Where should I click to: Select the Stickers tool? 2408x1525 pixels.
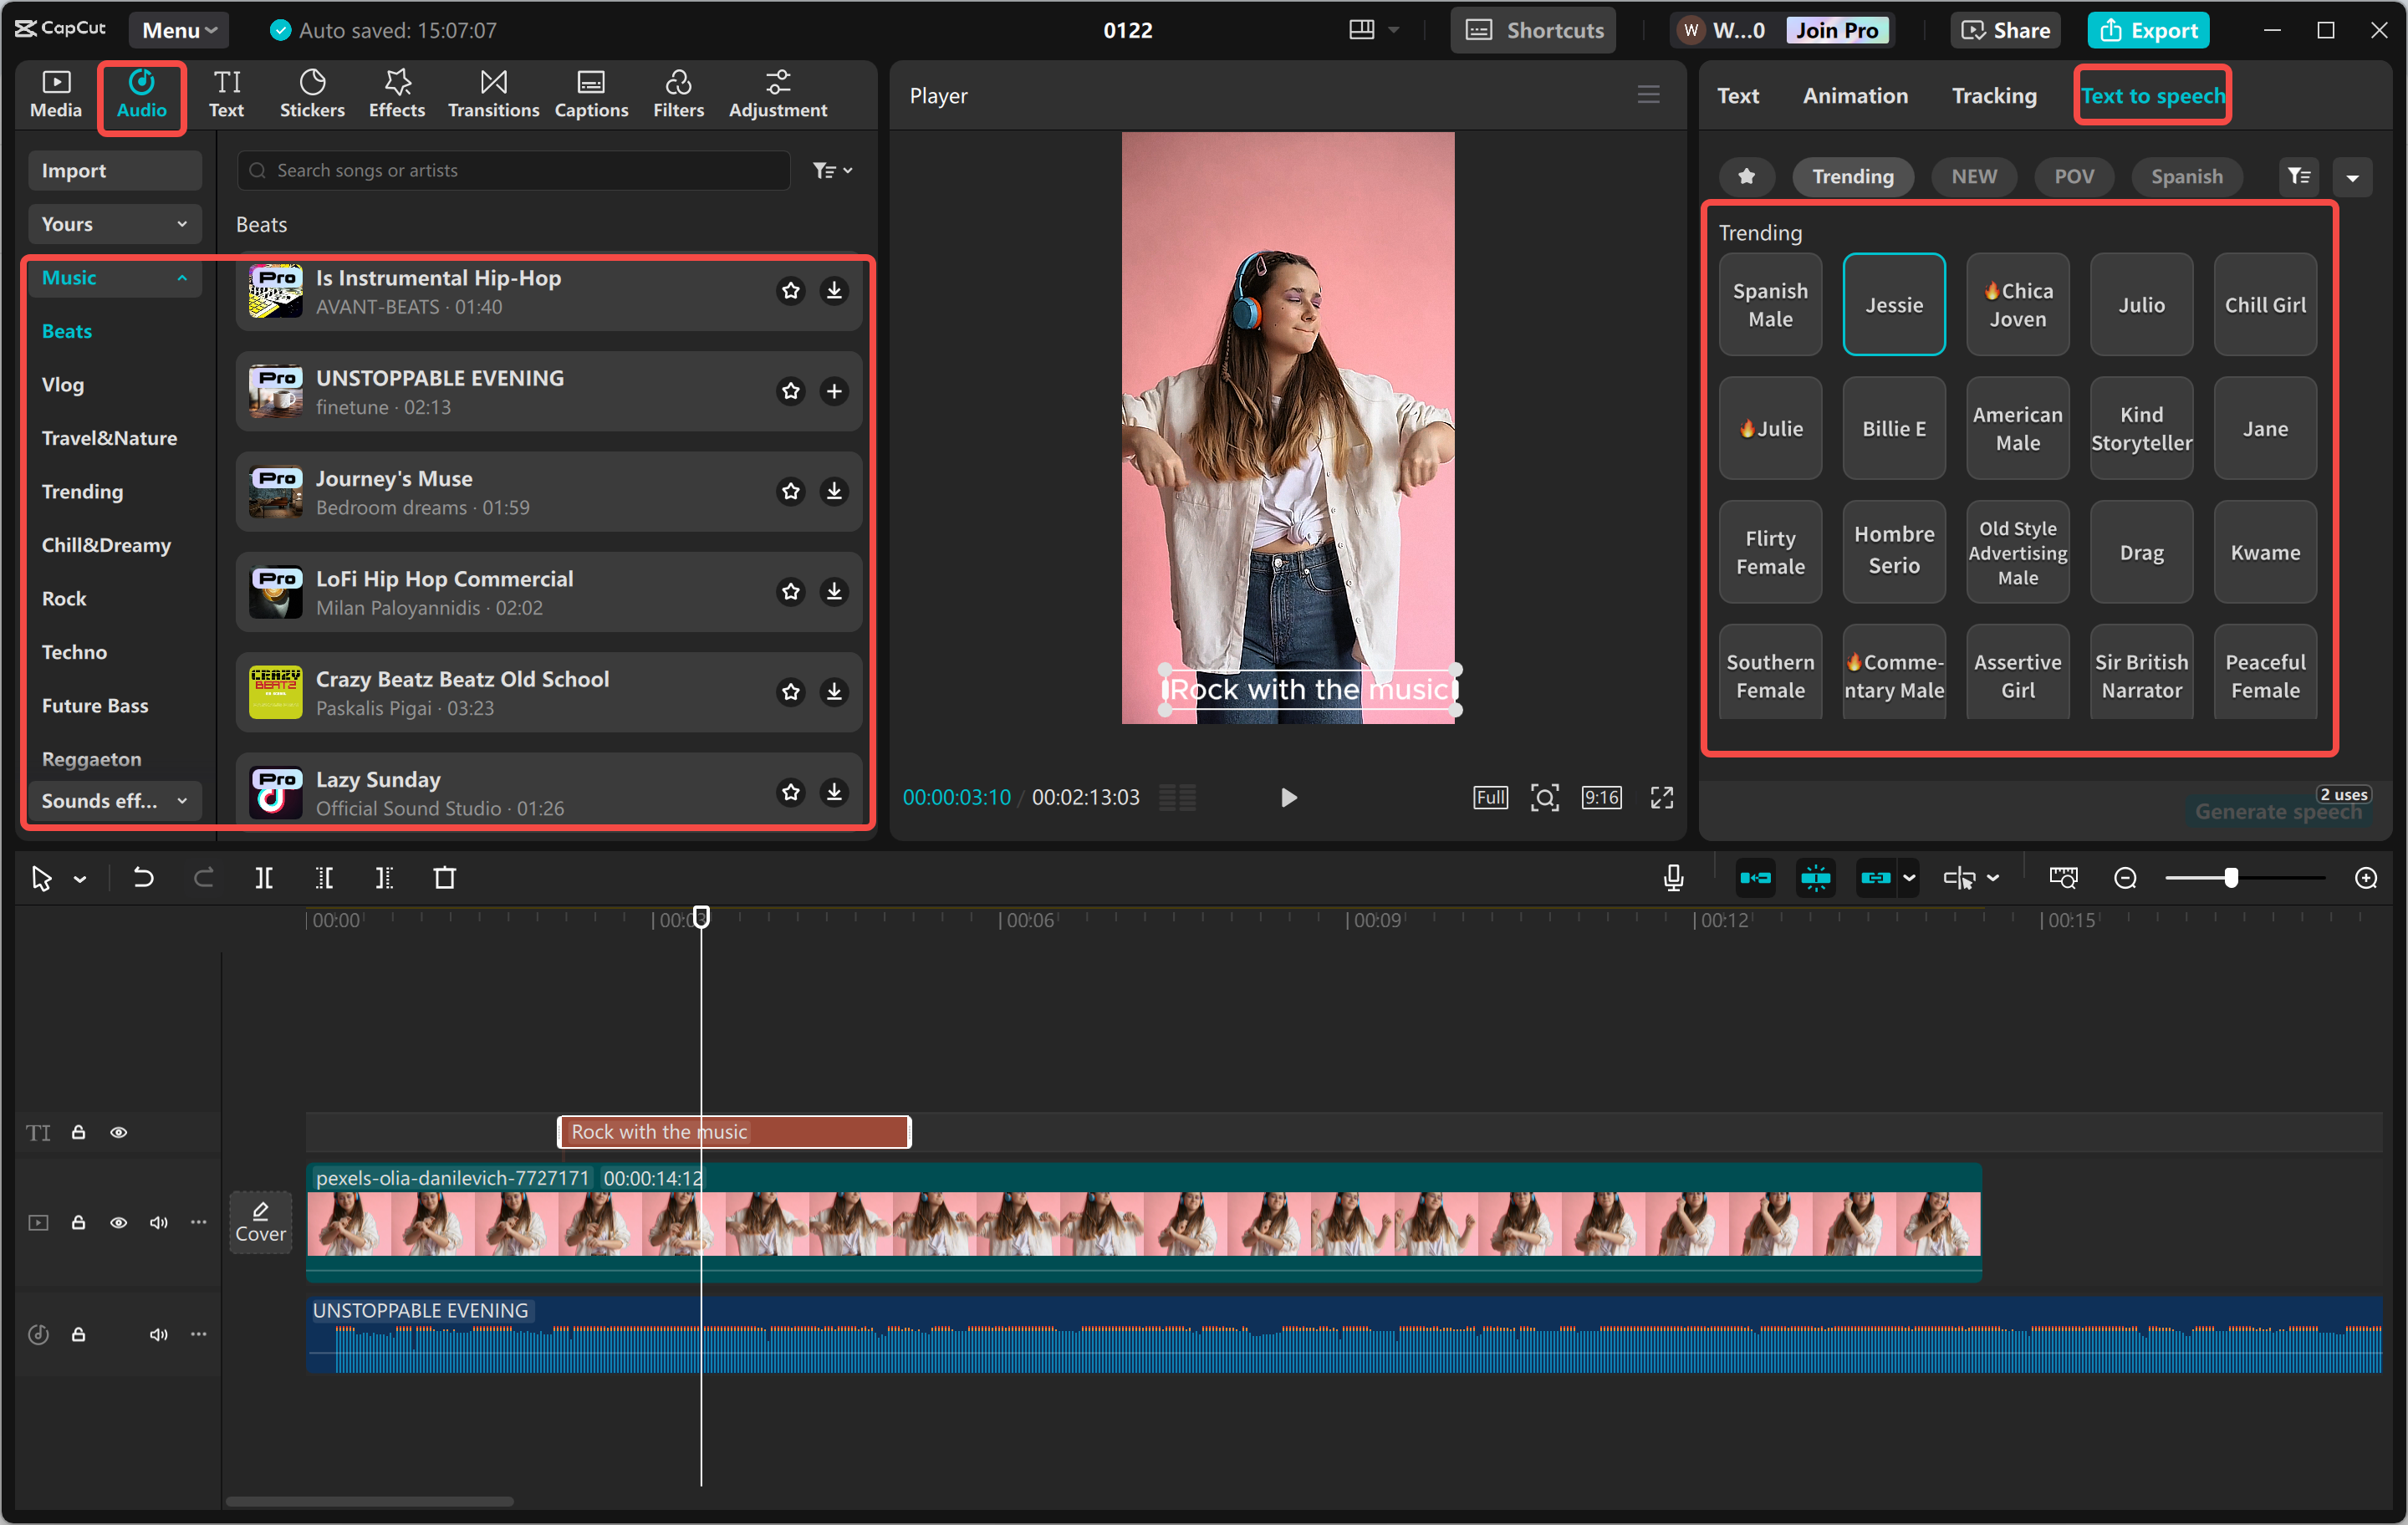point(312,93)
